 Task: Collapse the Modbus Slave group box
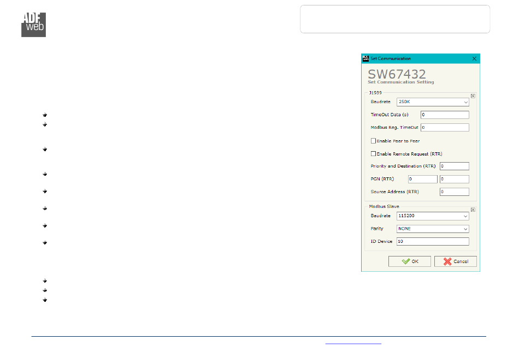point(473,210)
